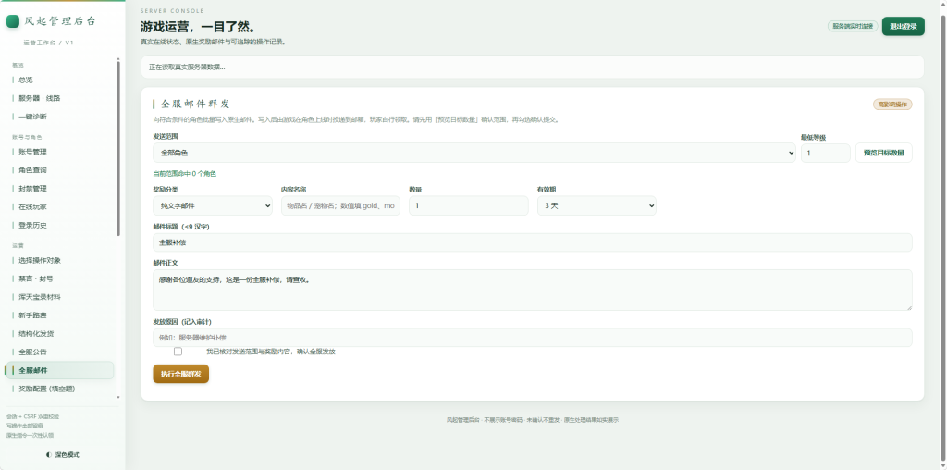This screenshot has height=470, width=947.
Task: Click the sidebar scrollbar down arrow
Action: click(118, 398)
